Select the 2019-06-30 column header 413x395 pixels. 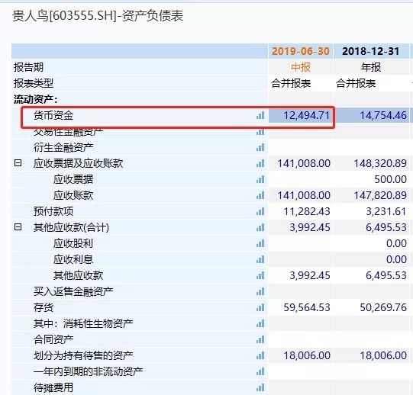(301, 51)
